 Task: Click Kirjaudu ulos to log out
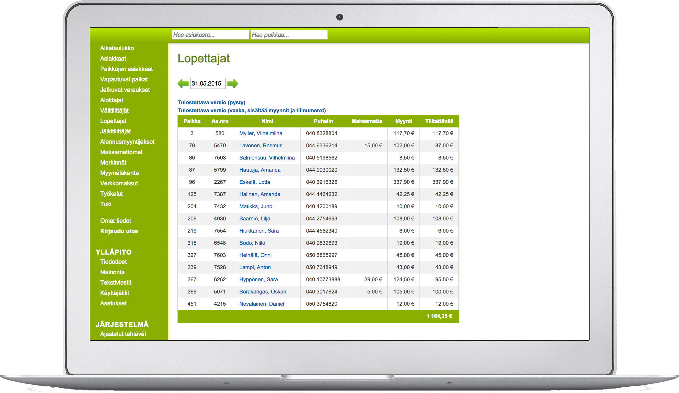[119, 231]
